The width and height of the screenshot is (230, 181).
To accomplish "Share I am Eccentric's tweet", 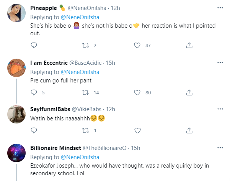I will tap(189, 92).
